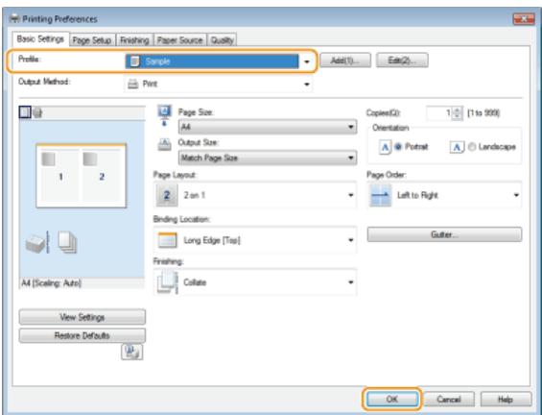Click the 2 on 1 layout icon
The width and height of the screenshot is (542, 415).
tap(167, 195)
